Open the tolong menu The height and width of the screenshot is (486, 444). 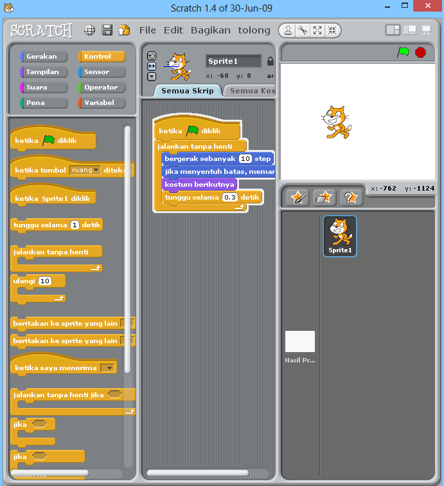pyautogui.click(x=254, y=30)
